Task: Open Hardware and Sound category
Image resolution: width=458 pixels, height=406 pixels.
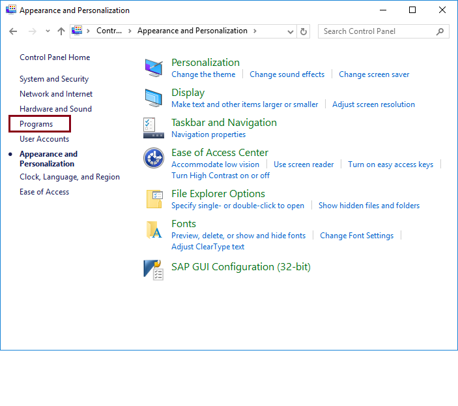Action: (55, 109)
